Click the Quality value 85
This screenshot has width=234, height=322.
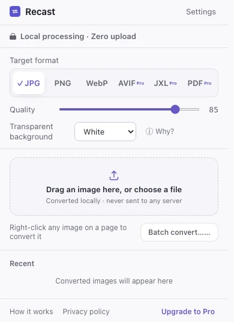(x=214, y=110)
